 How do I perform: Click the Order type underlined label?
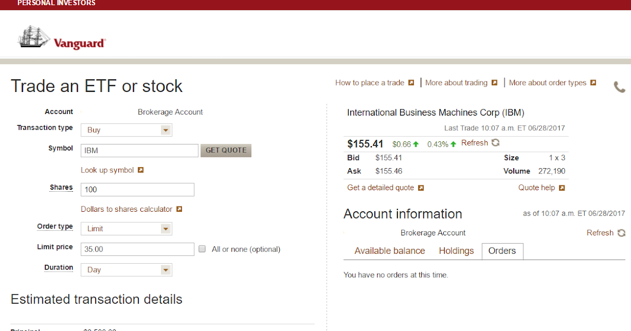tap(55, 226)
